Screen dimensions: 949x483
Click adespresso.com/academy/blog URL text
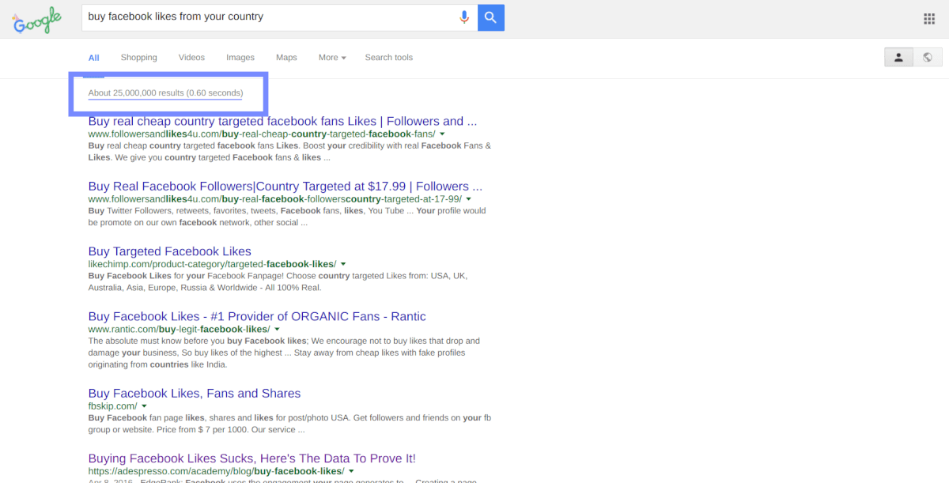tap(217, 471)
